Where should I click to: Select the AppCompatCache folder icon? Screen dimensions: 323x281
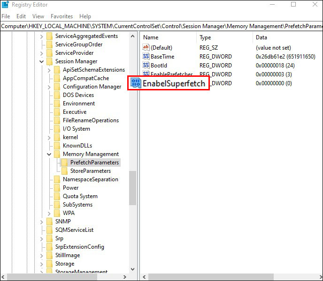(57, 78)
